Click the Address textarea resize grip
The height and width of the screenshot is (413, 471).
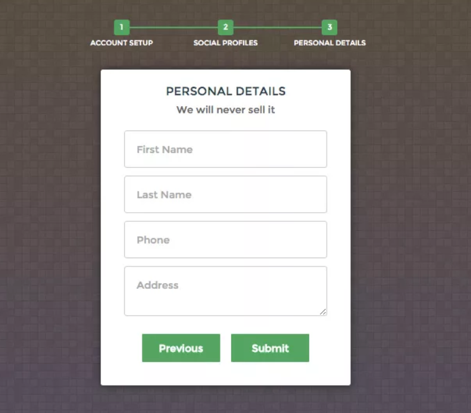pyautogui.click(x=323, y=312)
